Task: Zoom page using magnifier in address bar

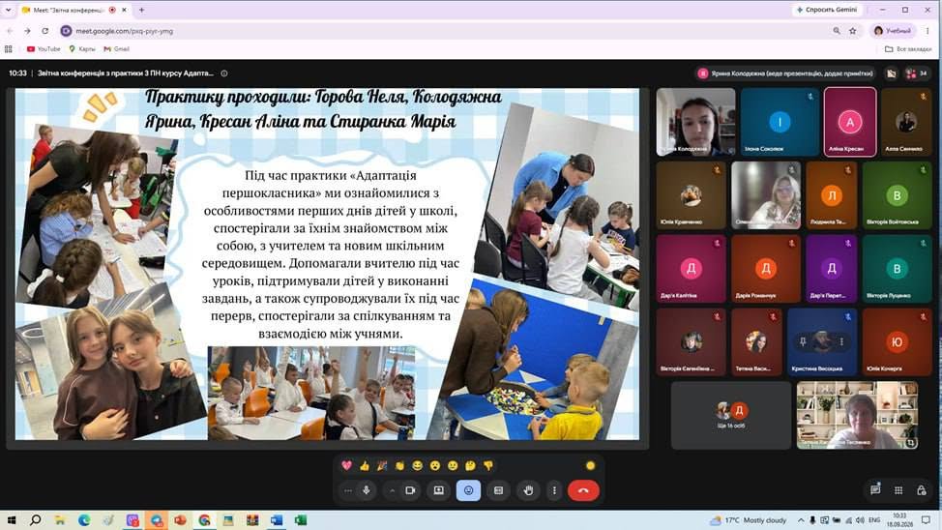Action: (837, 31)
